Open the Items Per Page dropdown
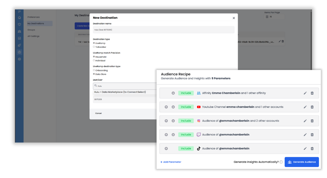 (x=274, y=17)
